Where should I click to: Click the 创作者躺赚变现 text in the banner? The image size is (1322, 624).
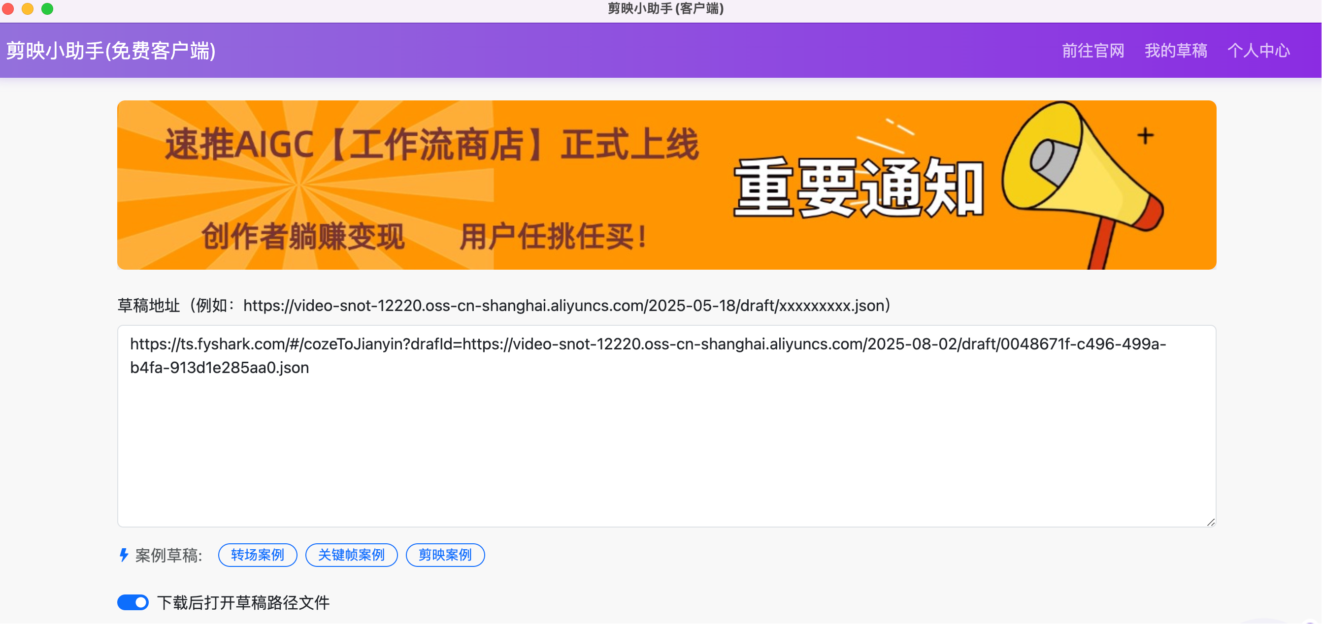coord(303,236)
